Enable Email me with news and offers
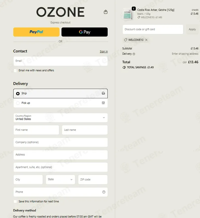Viewport: 200px width, 218px height. point(15,71)
